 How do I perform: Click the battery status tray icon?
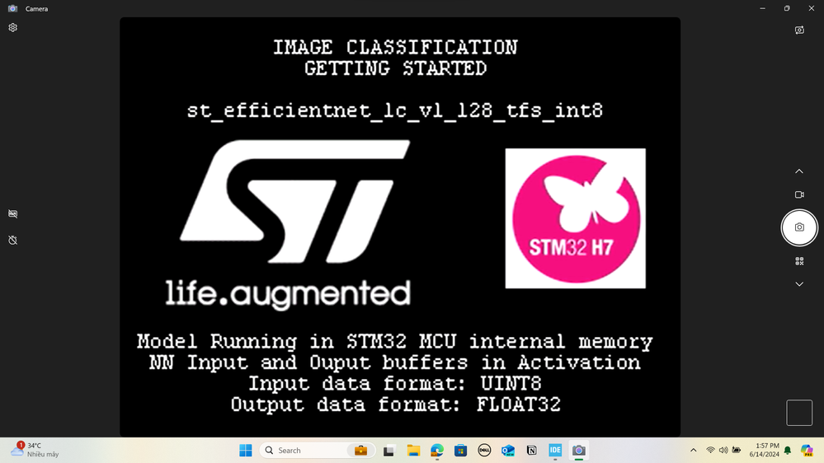[737, 451]
